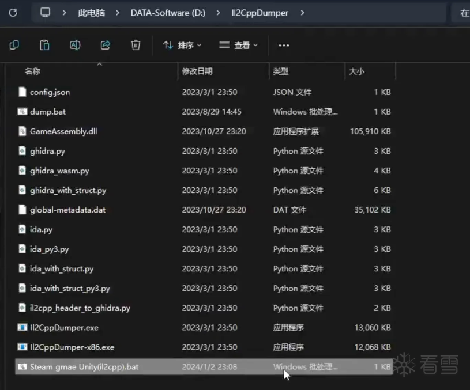Click batch file icon of dump.bat

[x=22, y=112]
